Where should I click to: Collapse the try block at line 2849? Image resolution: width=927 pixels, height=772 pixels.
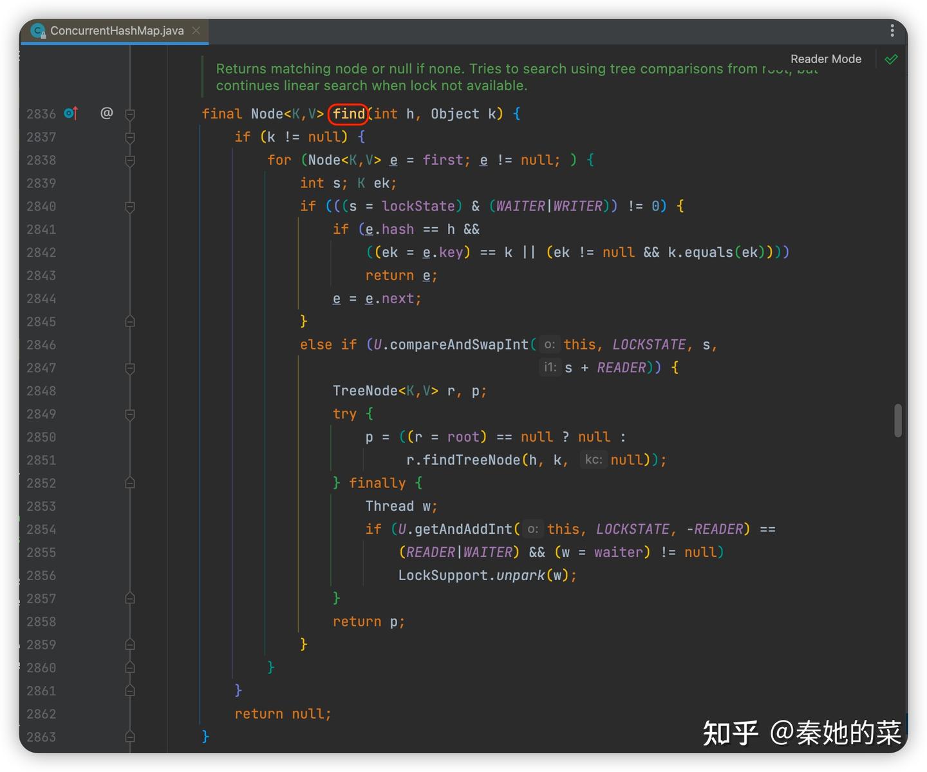tap(130, 415)
